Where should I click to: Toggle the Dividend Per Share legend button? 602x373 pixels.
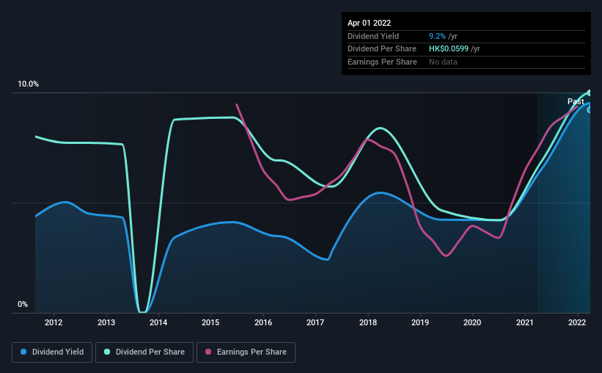(x=144, y=352)
